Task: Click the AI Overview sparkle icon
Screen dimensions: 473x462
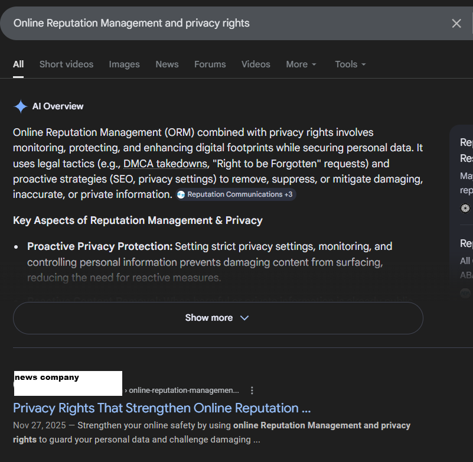Action: (21, 106)
